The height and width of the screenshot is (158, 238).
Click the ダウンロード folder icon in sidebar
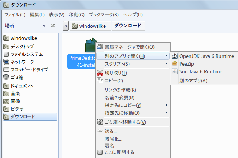pos(6,117)
